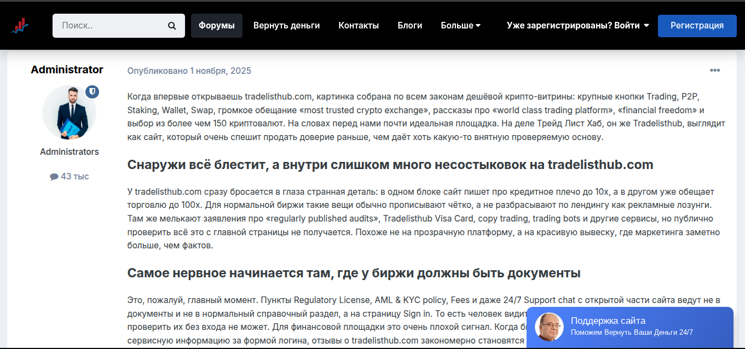
Task: Open the Форумы tab
Action: click(217, 26)
